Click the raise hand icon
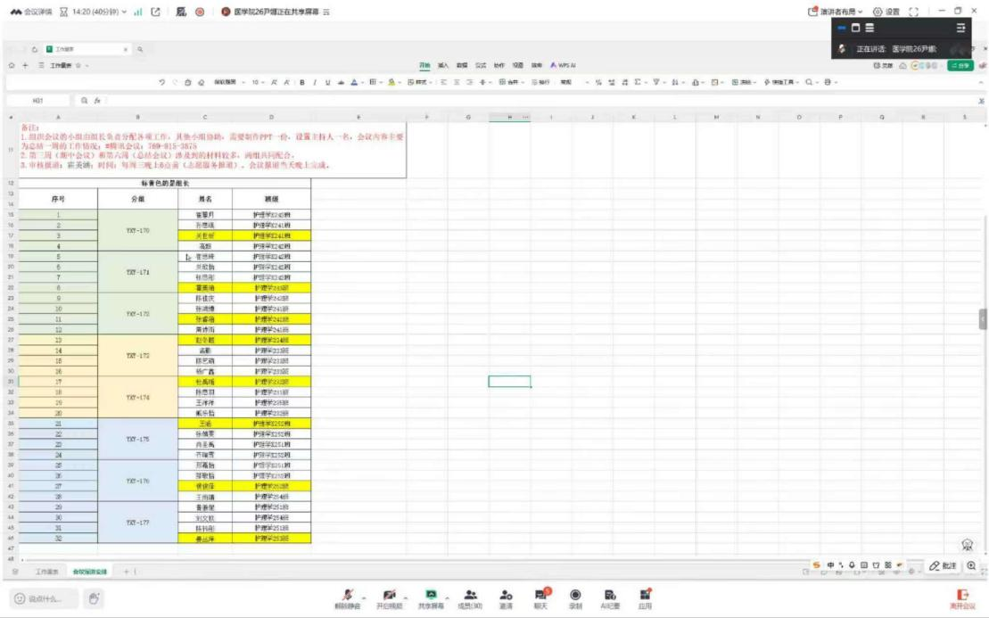This screenshot has width=989, height=618. click(x=95, y=598)
